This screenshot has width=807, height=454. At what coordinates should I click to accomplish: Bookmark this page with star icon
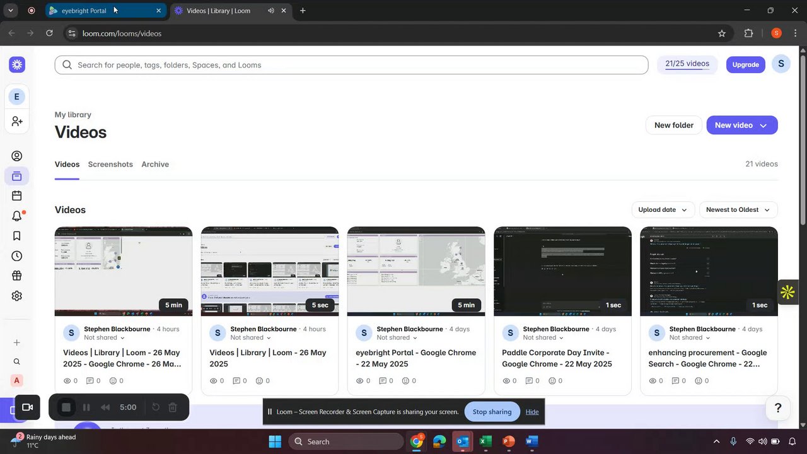[722, 33]
